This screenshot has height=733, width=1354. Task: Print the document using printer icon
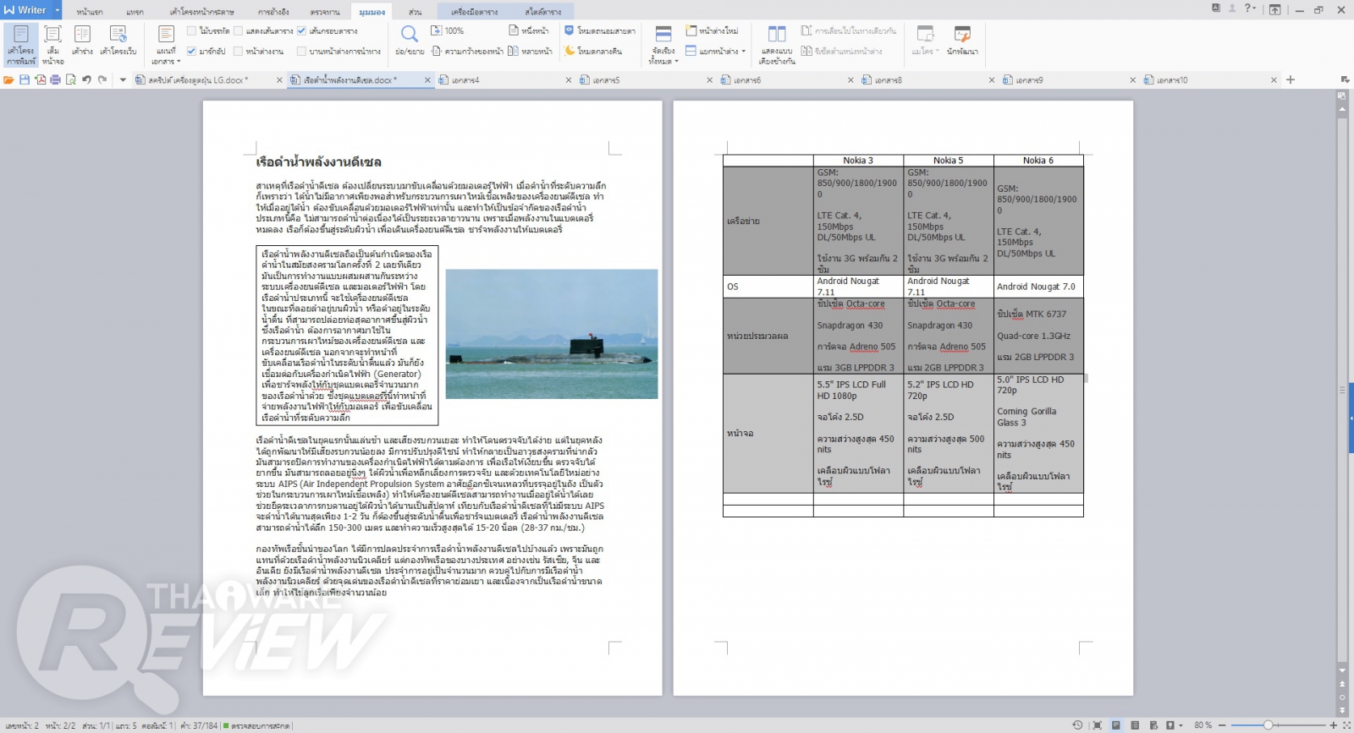pyautogui.click(x=55, y=79)
